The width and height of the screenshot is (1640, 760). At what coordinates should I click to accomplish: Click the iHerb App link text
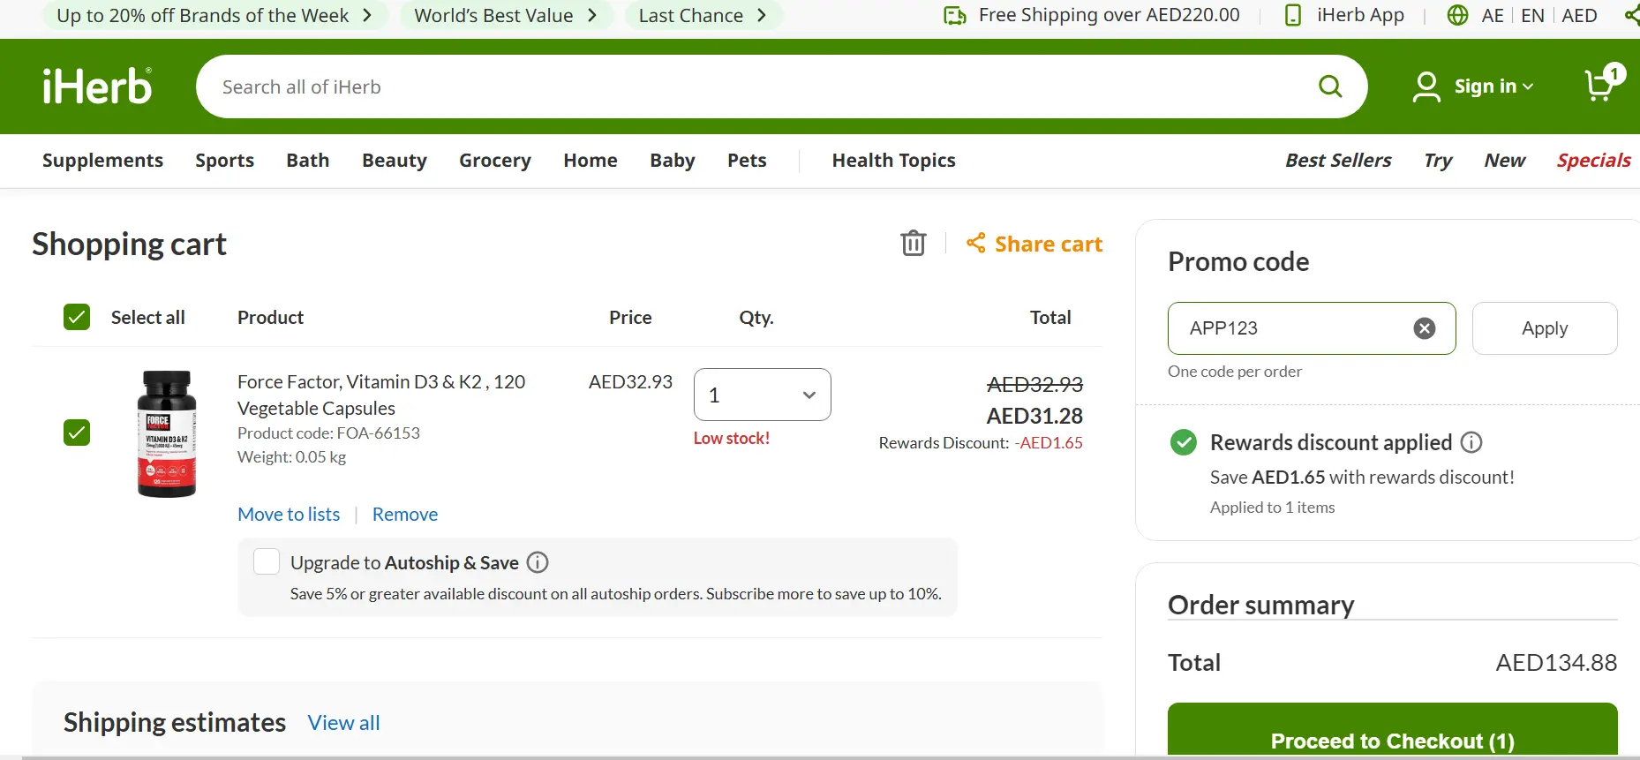point(1360,15)
